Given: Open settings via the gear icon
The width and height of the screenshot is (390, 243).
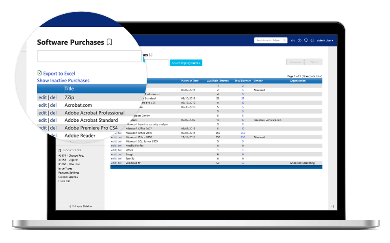Looking at the screenshot, I should pyautogui.click(x=312, y=41).
